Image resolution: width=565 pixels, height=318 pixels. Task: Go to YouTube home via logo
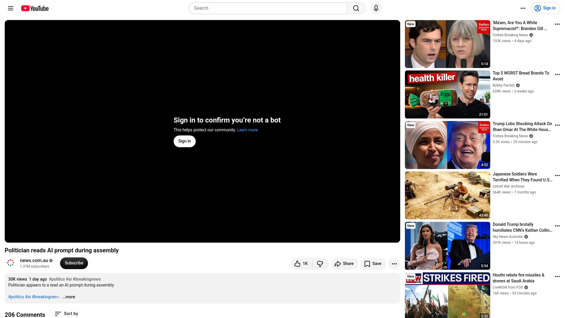(x=35, y=8)
